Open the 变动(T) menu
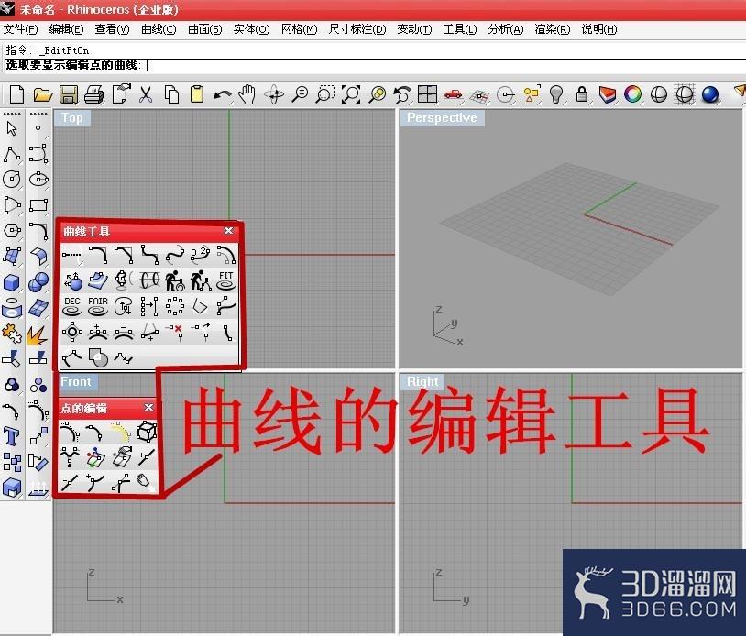The image size is (746, 636). (x=414, y=29)
